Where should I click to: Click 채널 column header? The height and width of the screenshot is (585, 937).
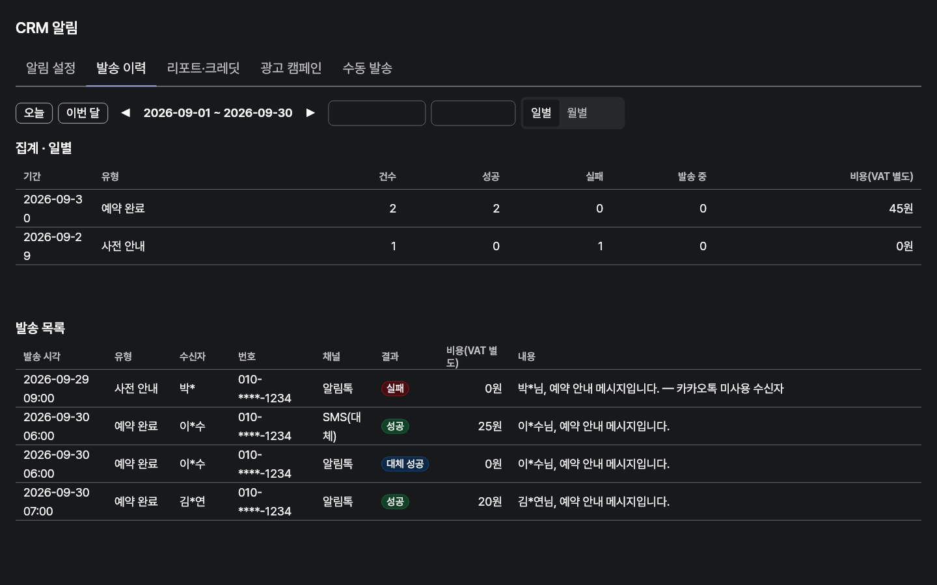(331, 357)
